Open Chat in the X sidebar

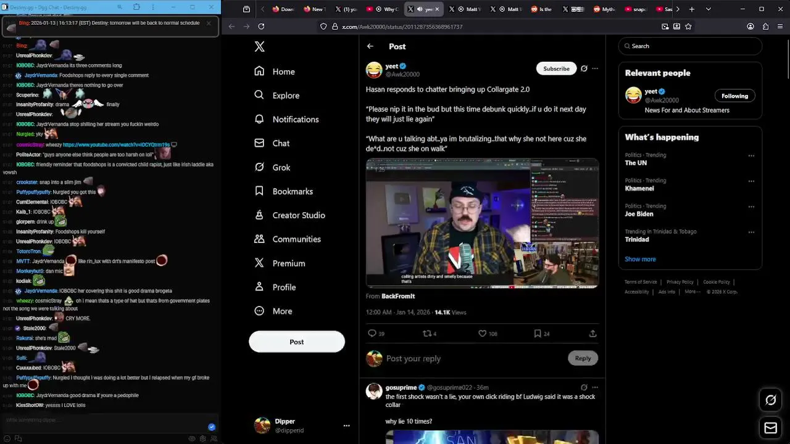point(272,143)
